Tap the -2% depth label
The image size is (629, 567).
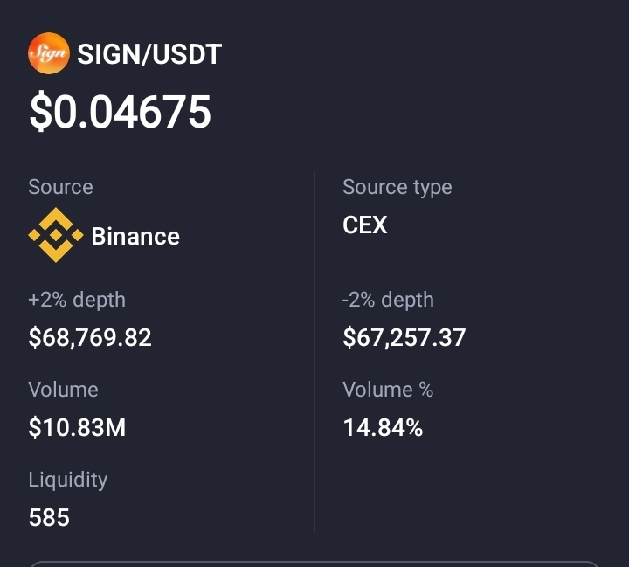point(388,300)
